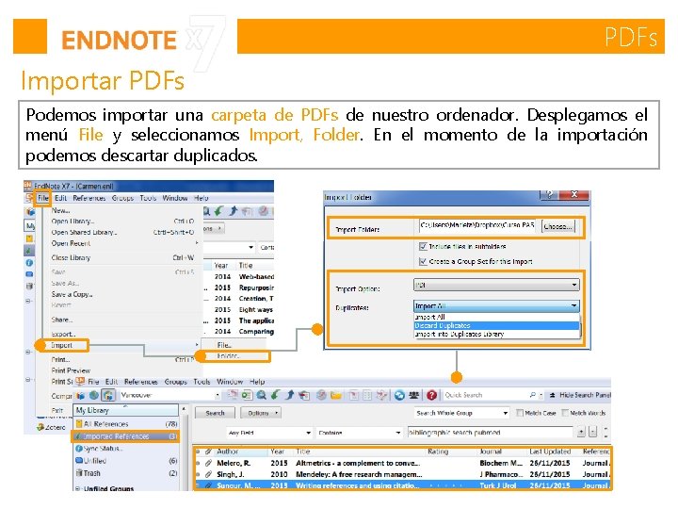
Task: Click Find Full Text icon in bottom toolbar
Action: coord(304,395)
